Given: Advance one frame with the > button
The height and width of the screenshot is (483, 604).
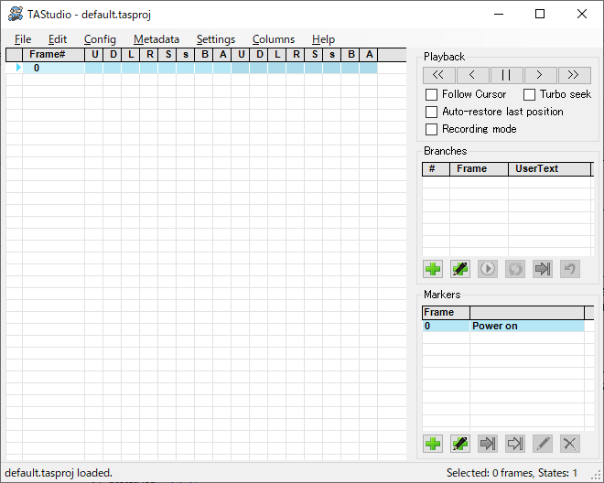Looking at the screenshot, I should click(540, 75).
